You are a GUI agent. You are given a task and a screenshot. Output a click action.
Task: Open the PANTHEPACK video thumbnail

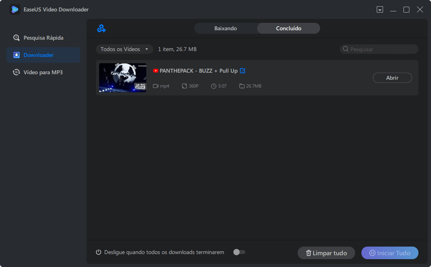pos(123,78)
